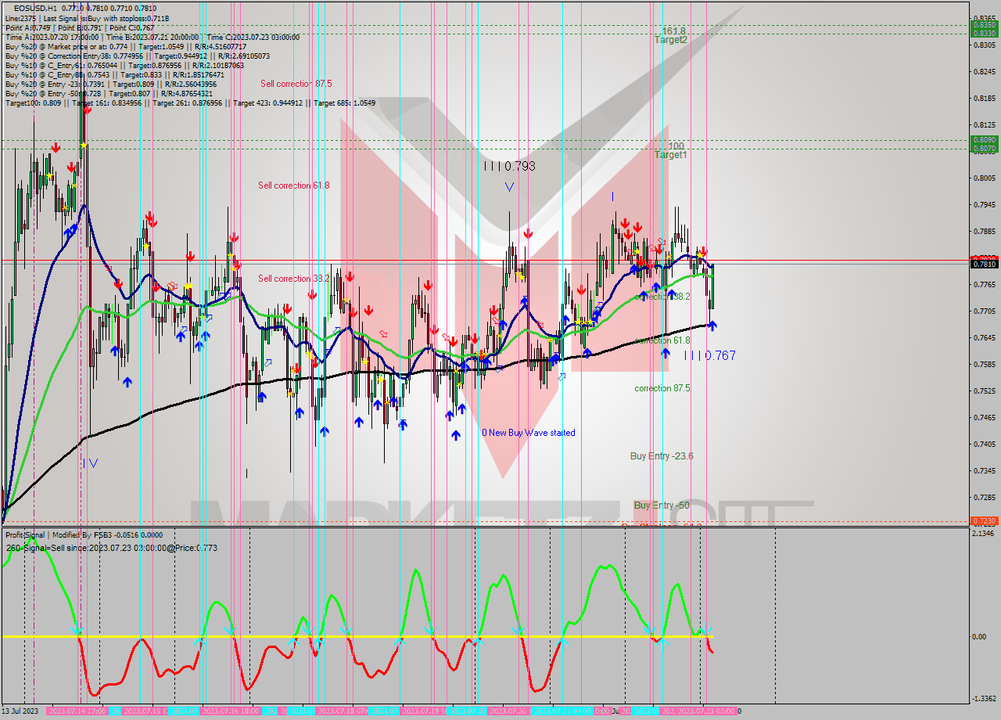This screenshot has height=720, width=1001.
Task: Select the 'Sell correction 87.5' label
Action: (x=296, y=83)
